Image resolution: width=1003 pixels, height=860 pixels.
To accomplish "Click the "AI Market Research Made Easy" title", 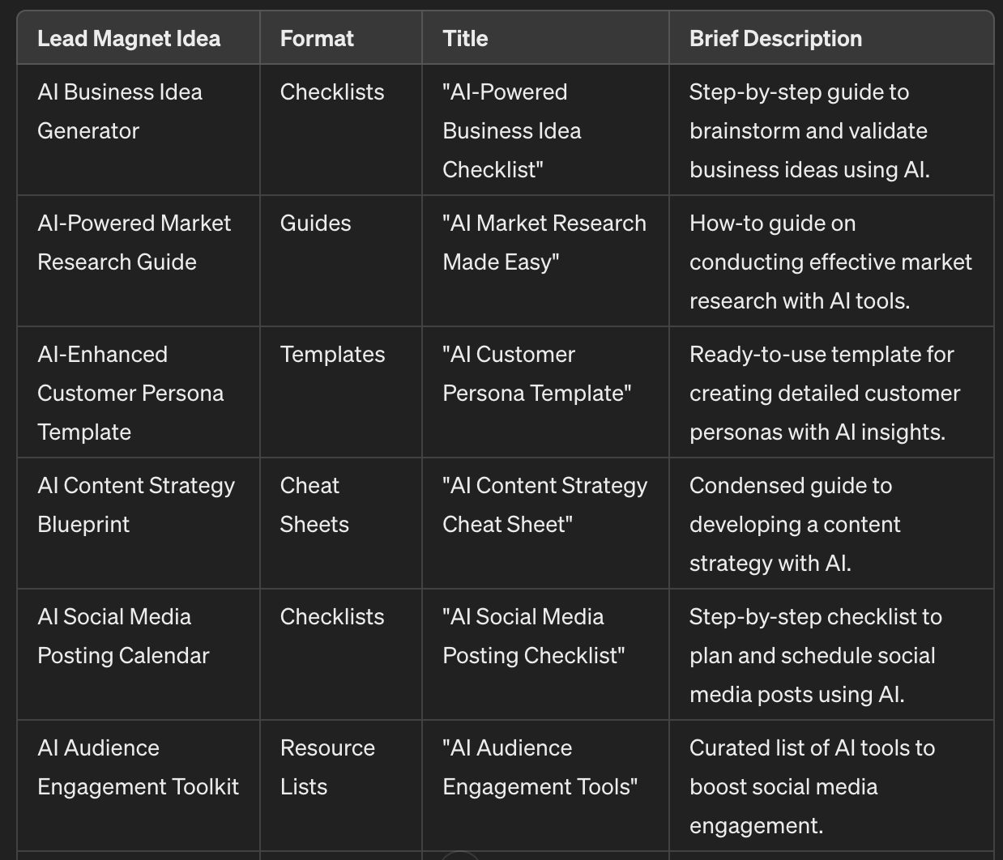I will tap(544, 243).
